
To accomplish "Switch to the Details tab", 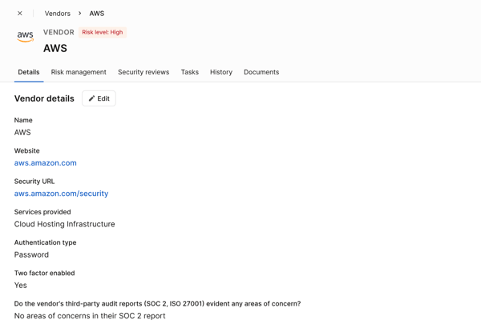I will [29, 72].
